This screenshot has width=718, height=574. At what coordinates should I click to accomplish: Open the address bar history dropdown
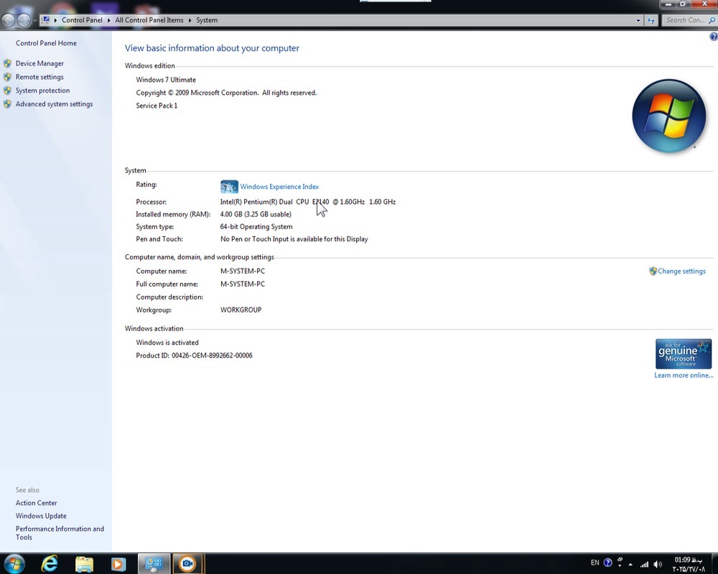638,20
